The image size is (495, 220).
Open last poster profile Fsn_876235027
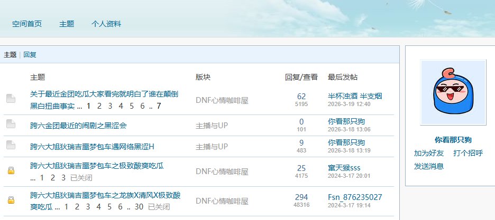pyautogui.click(x=355, y=197)
